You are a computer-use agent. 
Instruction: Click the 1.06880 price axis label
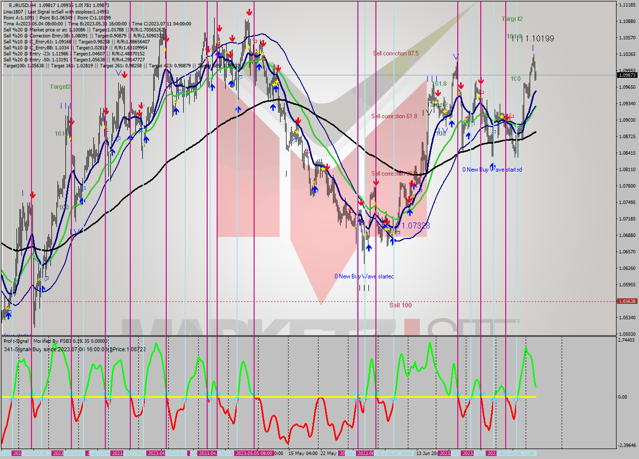tap(627, 235)
